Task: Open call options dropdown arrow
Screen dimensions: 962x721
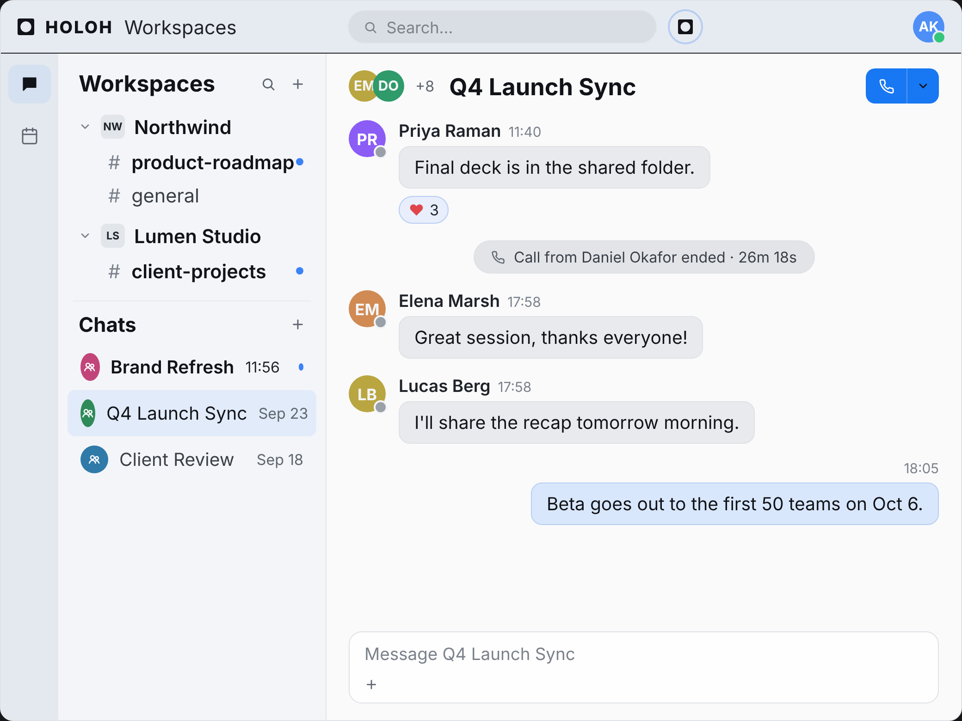Action: 923,86
